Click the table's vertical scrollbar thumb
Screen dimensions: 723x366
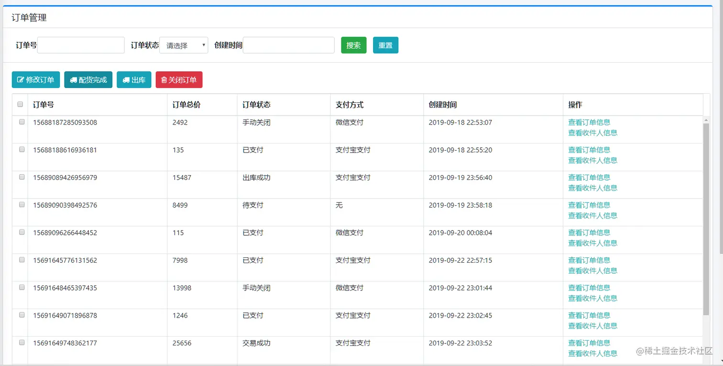tap(706, 219)
